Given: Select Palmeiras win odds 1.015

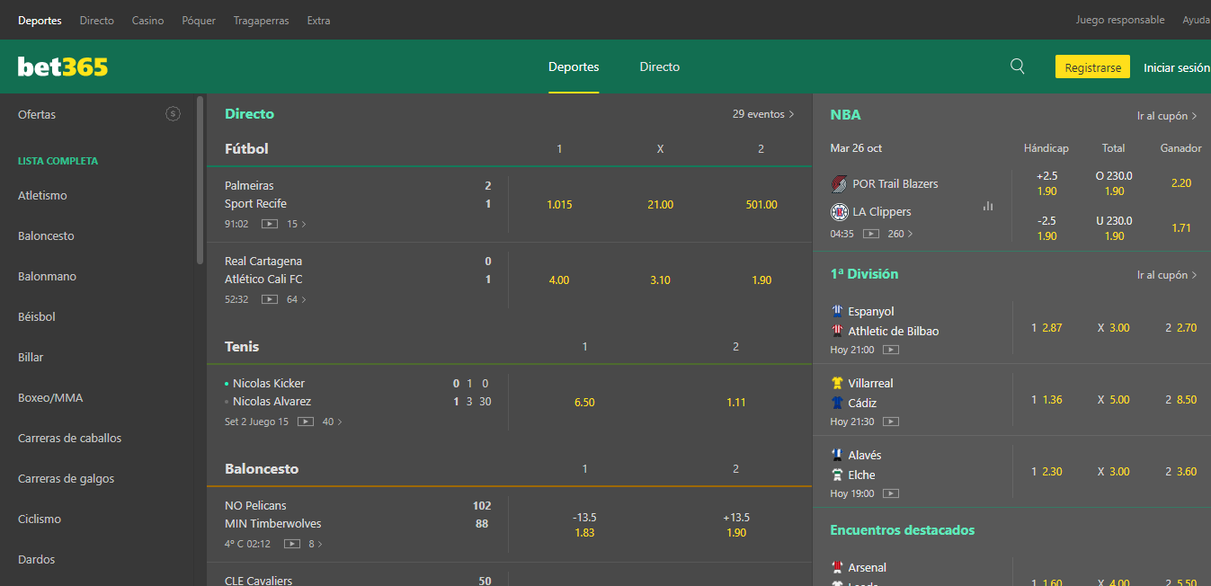Looking at the screenshot, I should click(x=559, y=204).
